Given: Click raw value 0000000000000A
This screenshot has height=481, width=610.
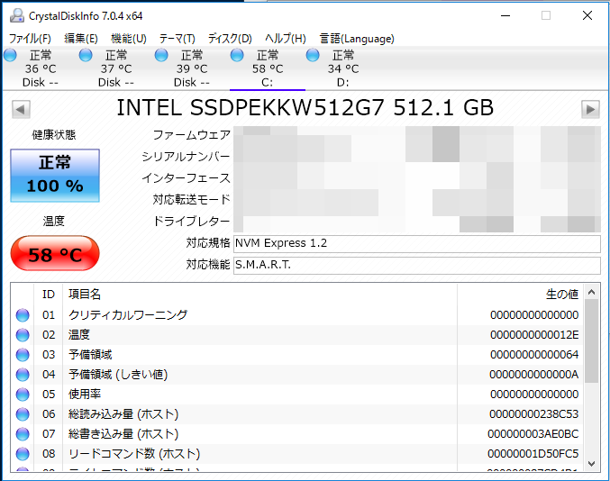Looking at the screenshot, I should [x=533, y=375].
